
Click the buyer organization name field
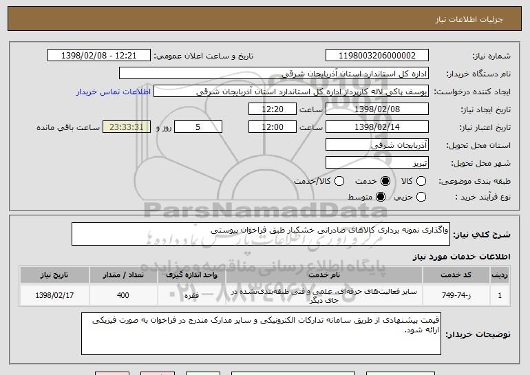pyautogui.click(x=274, y=74)
